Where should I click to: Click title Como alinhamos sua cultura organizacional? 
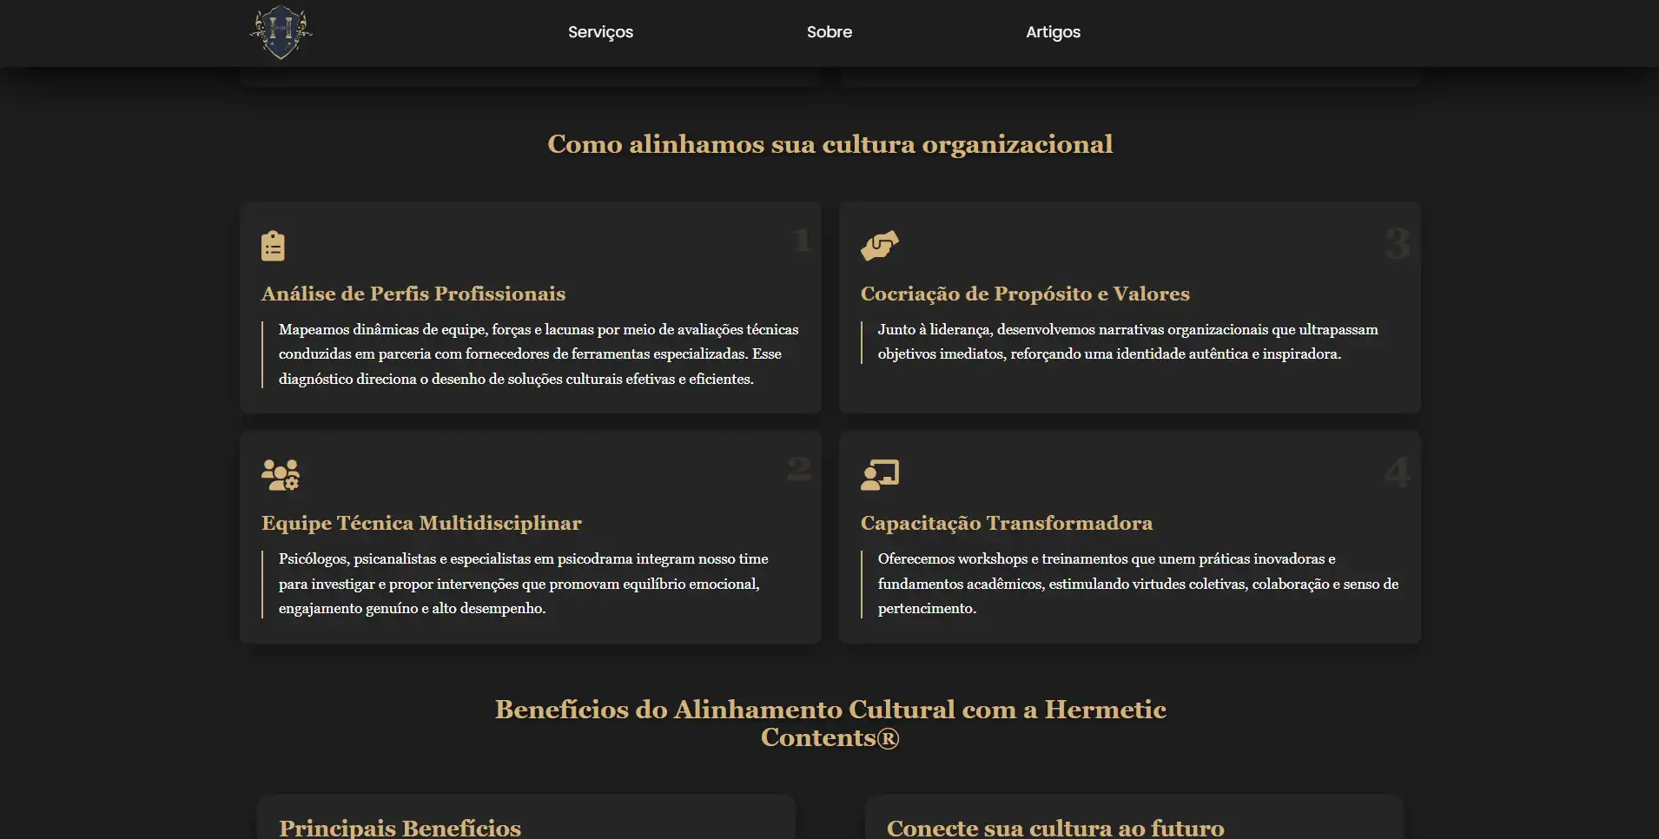(829, 144)
